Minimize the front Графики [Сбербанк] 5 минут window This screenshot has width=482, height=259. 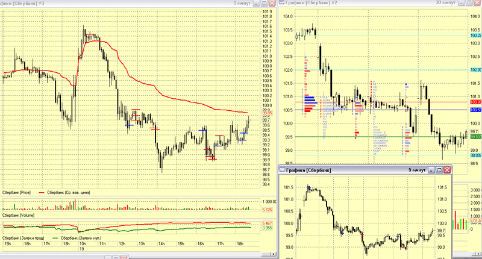[431, 170]
